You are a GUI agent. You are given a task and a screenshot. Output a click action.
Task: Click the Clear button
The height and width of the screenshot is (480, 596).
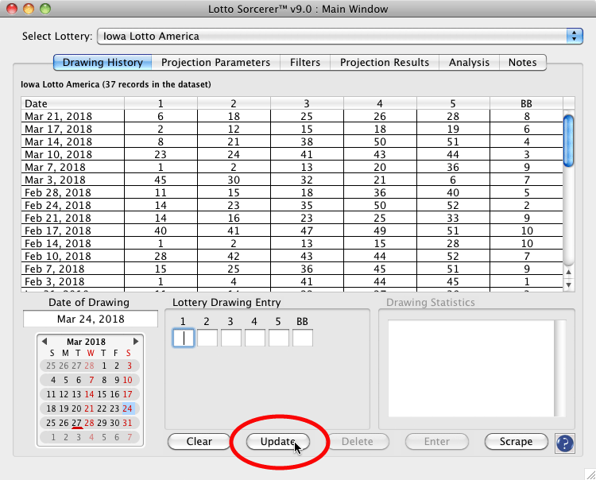tap(199, 442)
